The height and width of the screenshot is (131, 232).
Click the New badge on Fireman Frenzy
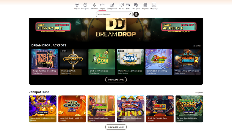[141, 98]
